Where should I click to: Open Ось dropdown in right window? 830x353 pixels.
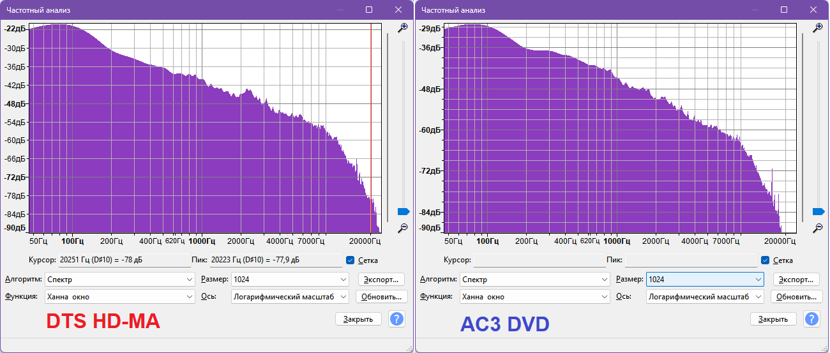pyautogui.click(x=705, y=296)
